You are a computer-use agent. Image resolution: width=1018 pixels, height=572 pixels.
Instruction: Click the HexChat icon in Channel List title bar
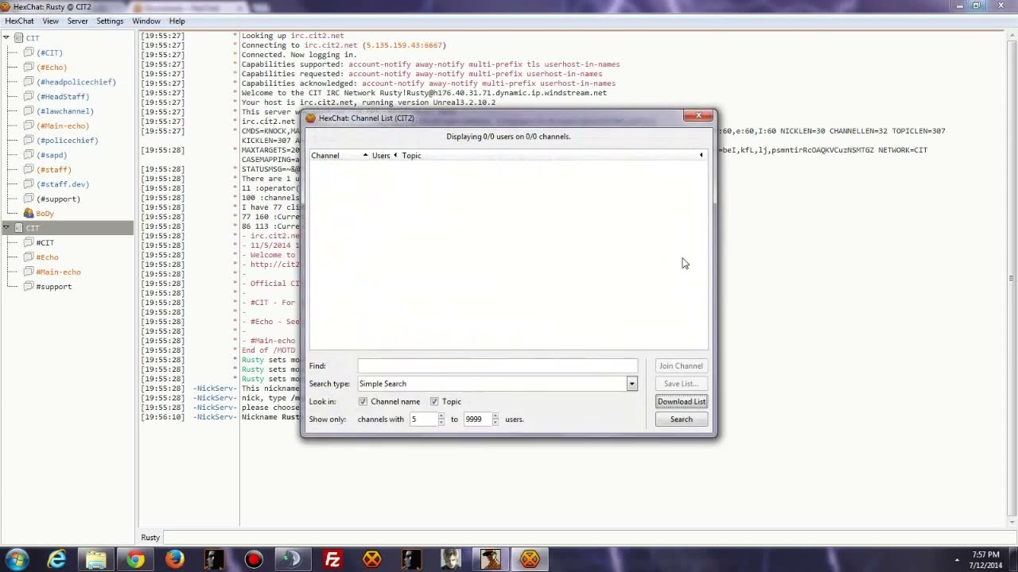[x=310, y=118]
